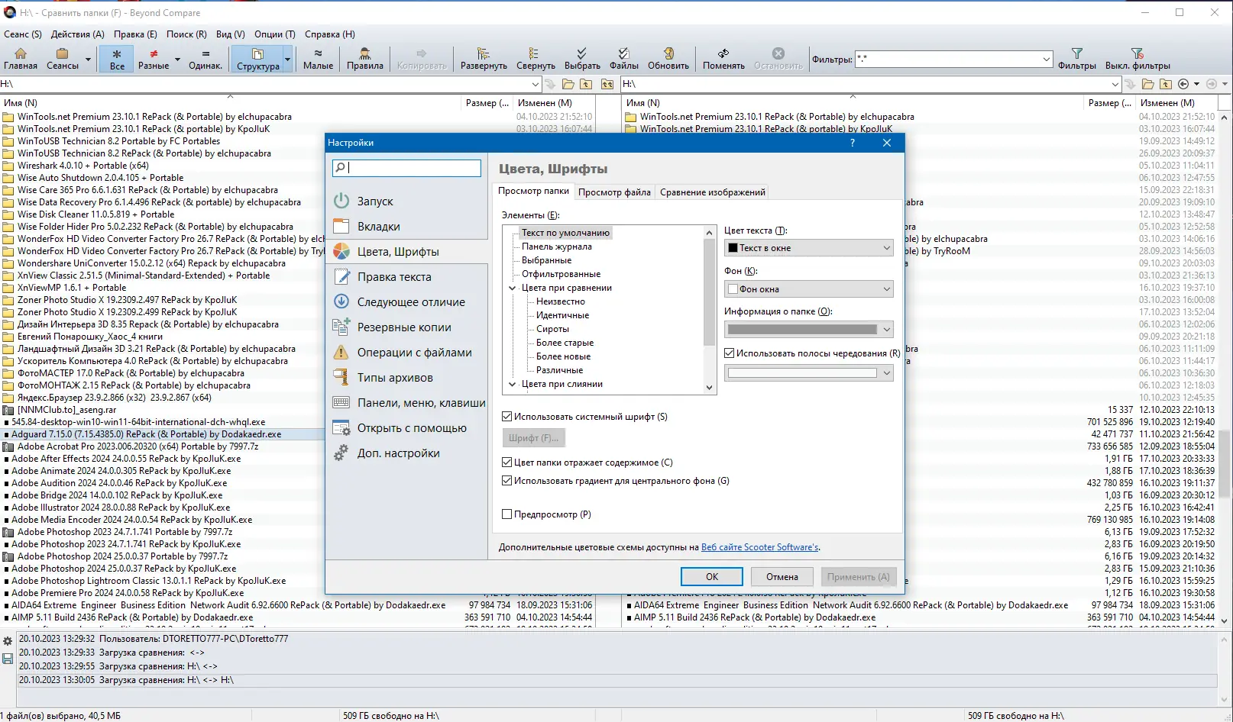1233x722 pixels.
Task: Open the Scooter Software website link
Action: [x=760, y=547]
